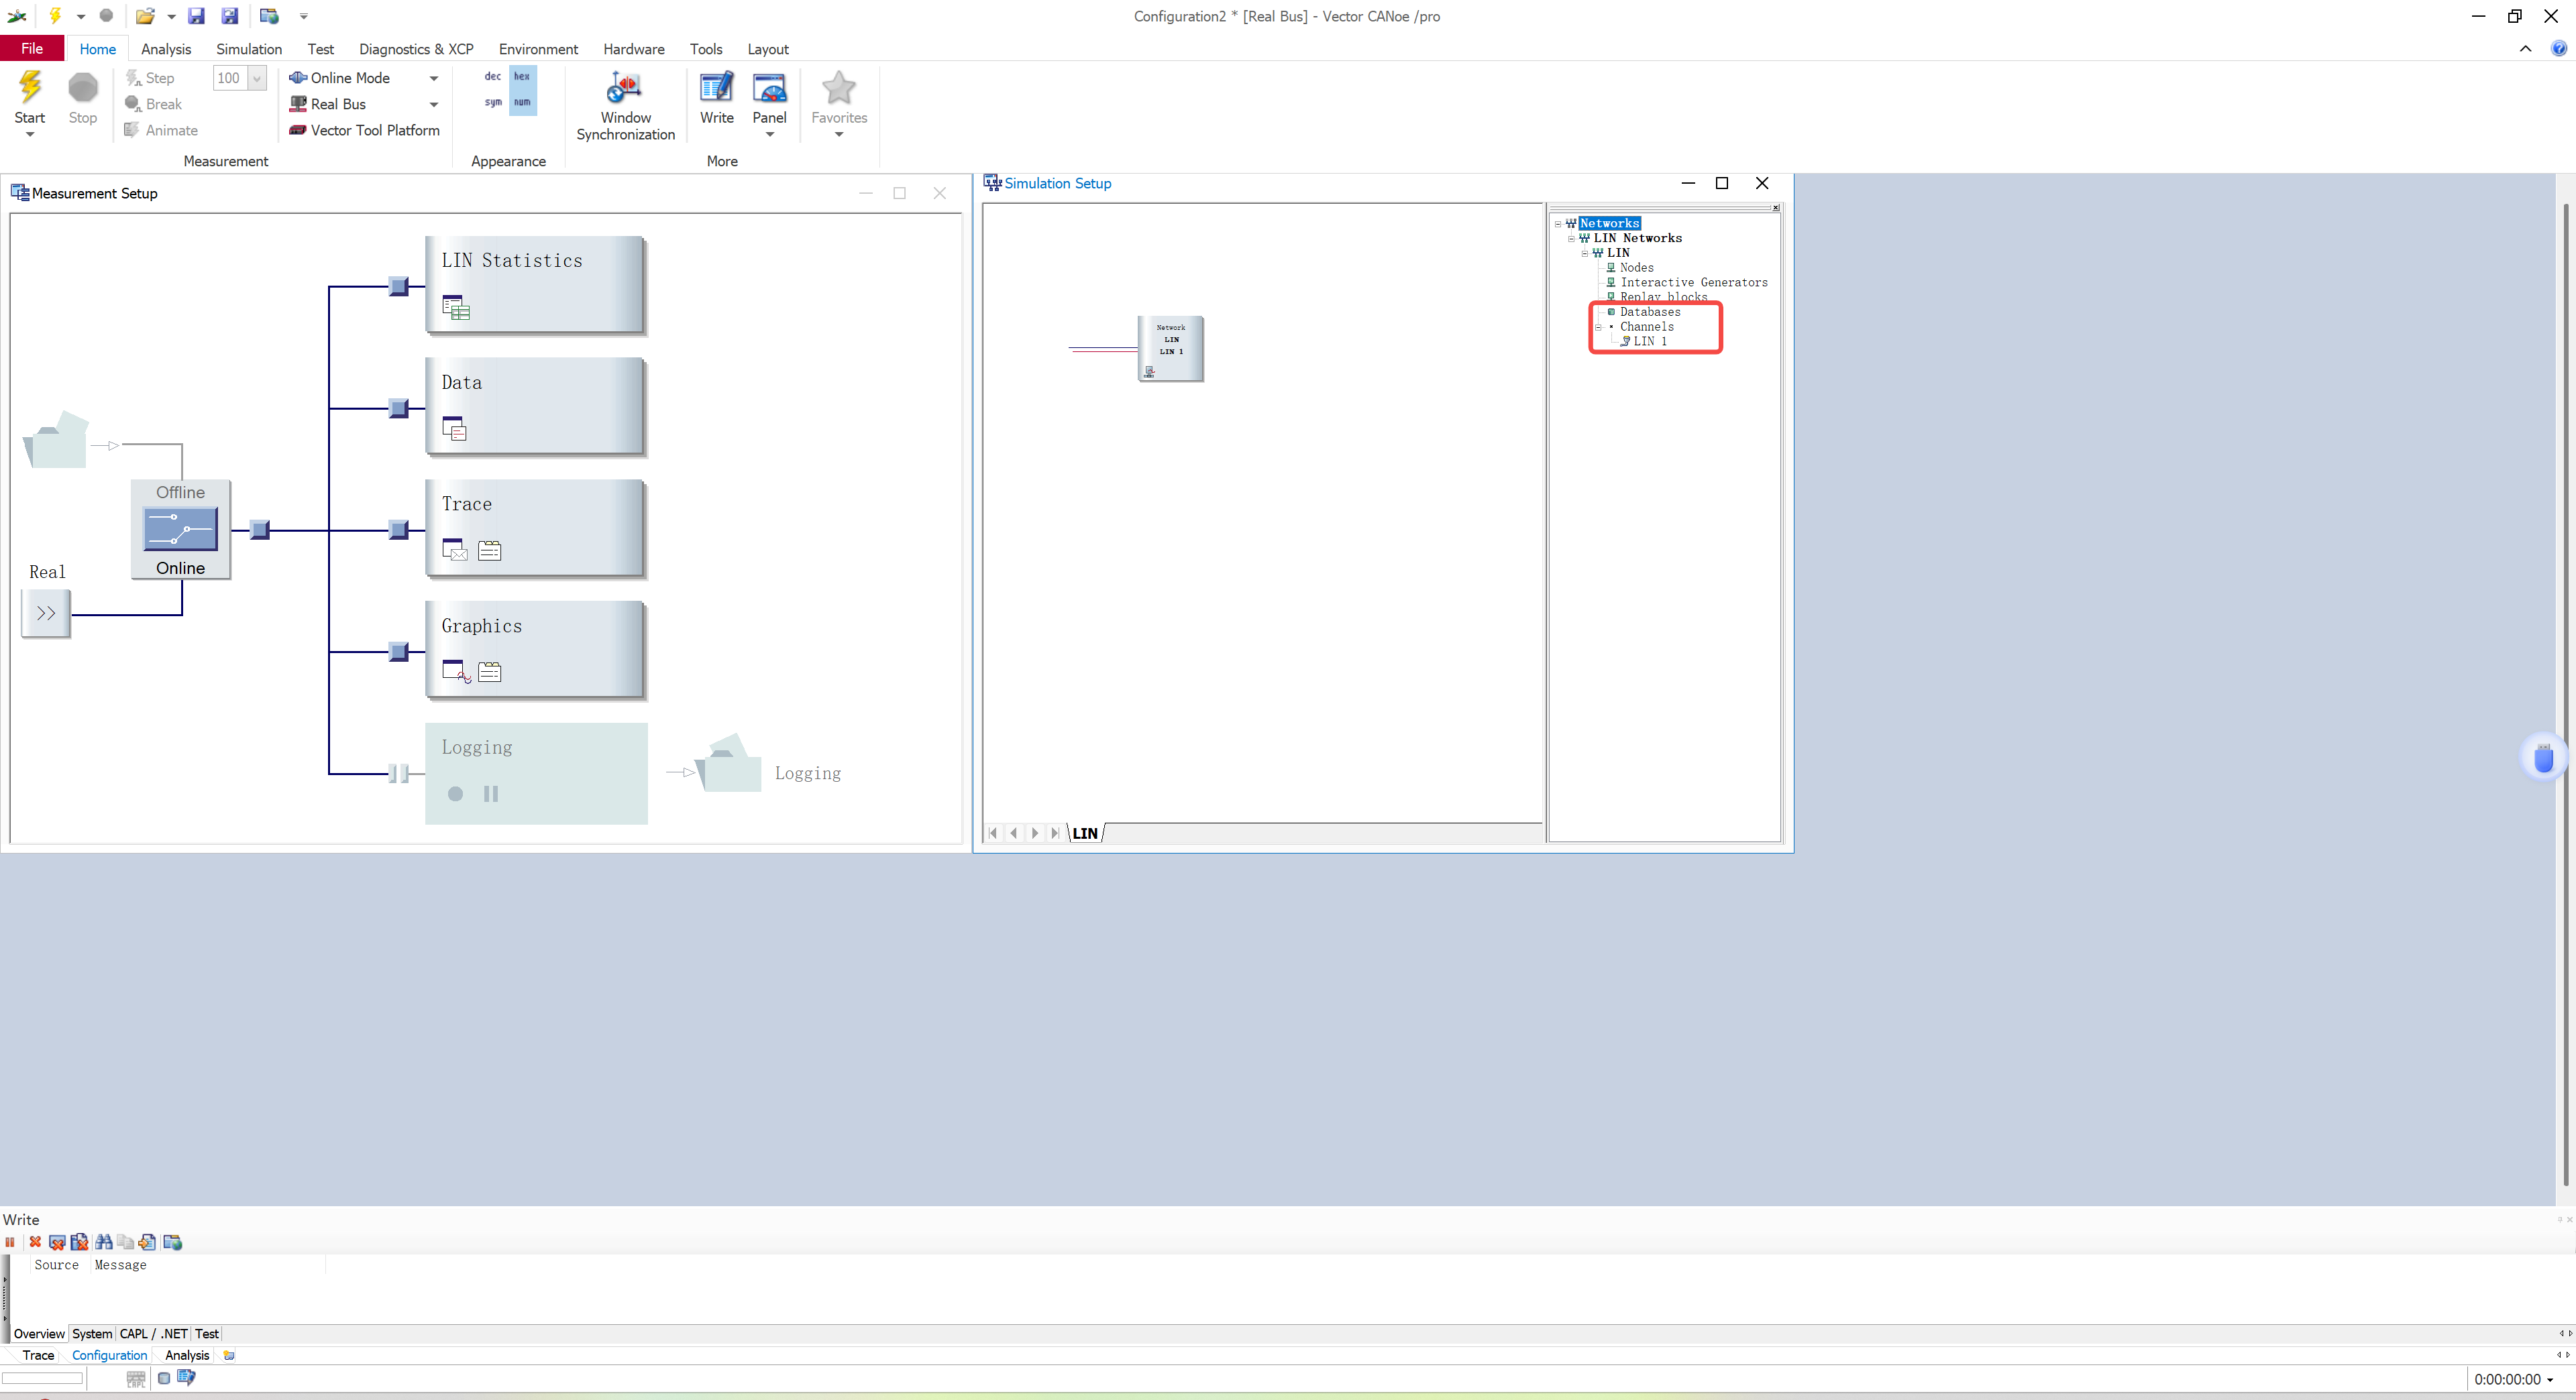Click the binoculars find icon in Write
The image size is (2576, 1400).
103,1242
